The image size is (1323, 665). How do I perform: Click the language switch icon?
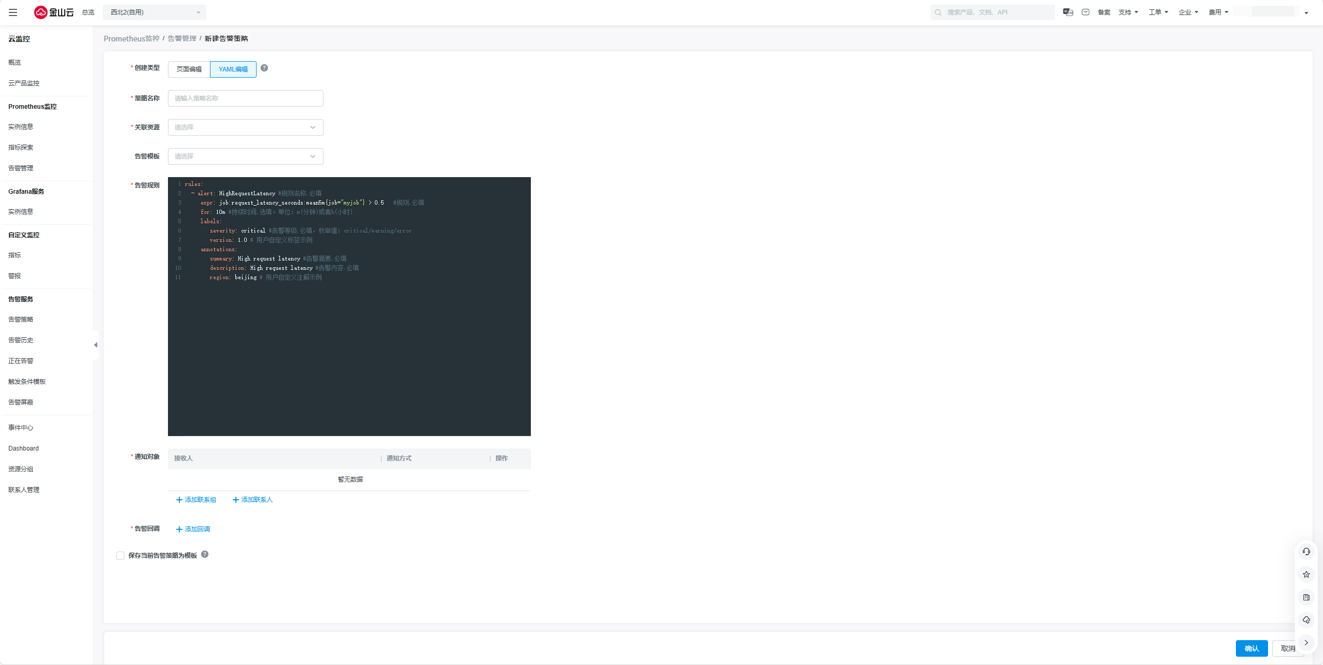pyautogui.click(x=1067, y=12)
